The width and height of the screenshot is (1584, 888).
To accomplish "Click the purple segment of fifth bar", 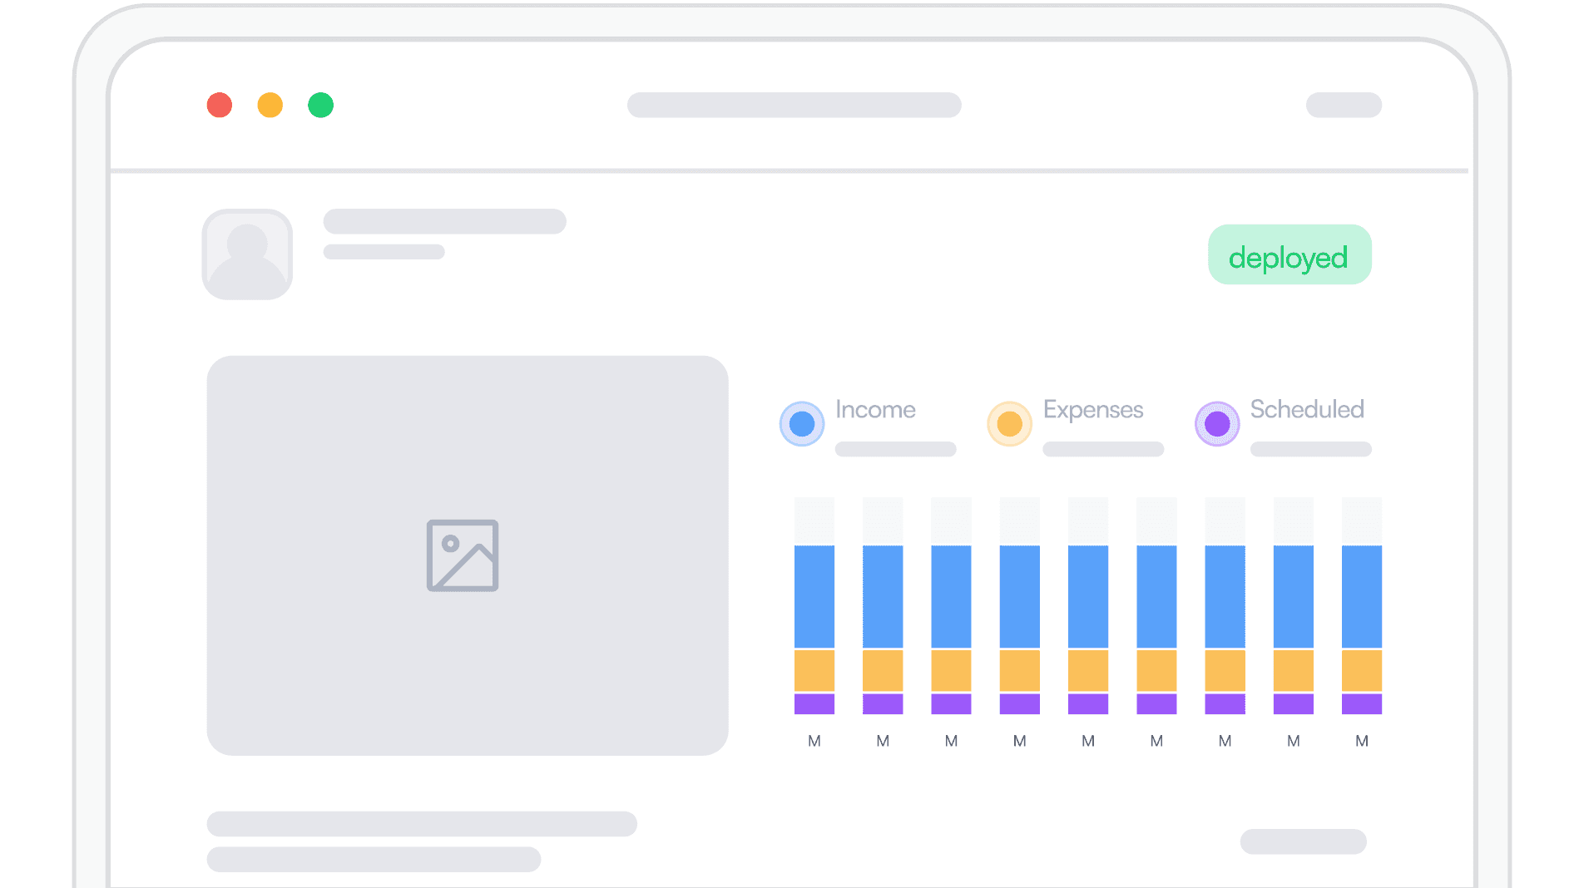I will pyautogui.click(x=1088, y=704).
